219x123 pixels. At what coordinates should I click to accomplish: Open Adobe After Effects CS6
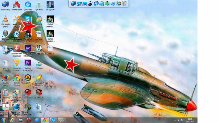coord(28,48)
